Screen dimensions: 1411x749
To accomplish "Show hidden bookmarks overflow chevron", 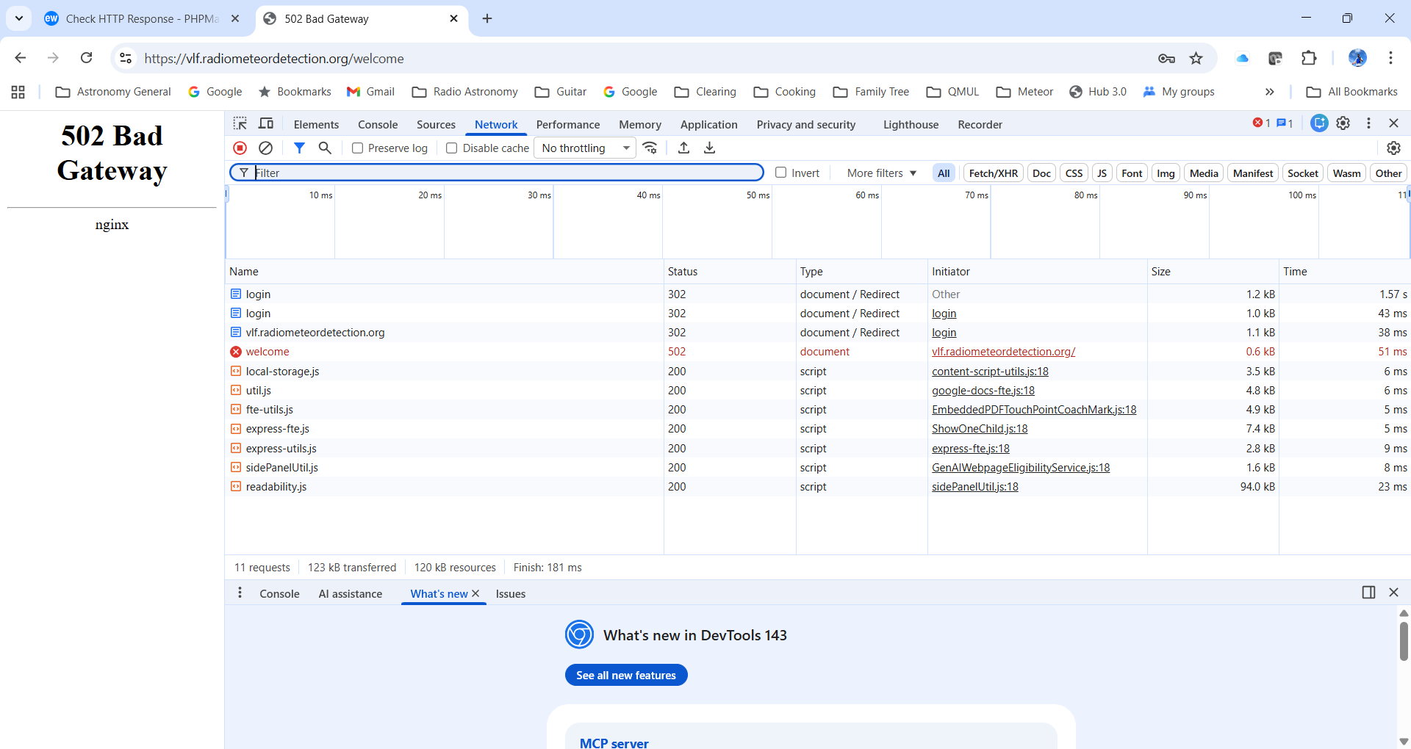I will coord(1269,92).
